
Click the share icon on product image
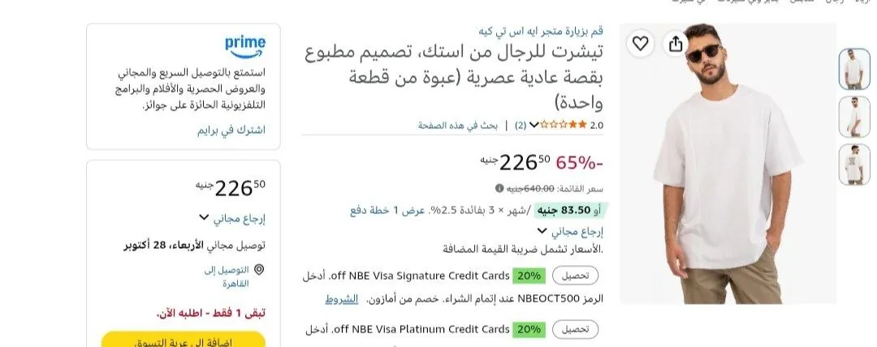tap(676, 44)
